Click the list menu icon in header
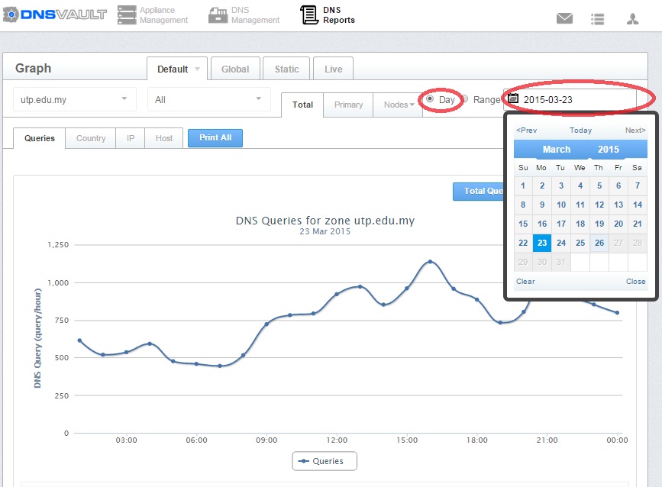 (x=598, y=18)
